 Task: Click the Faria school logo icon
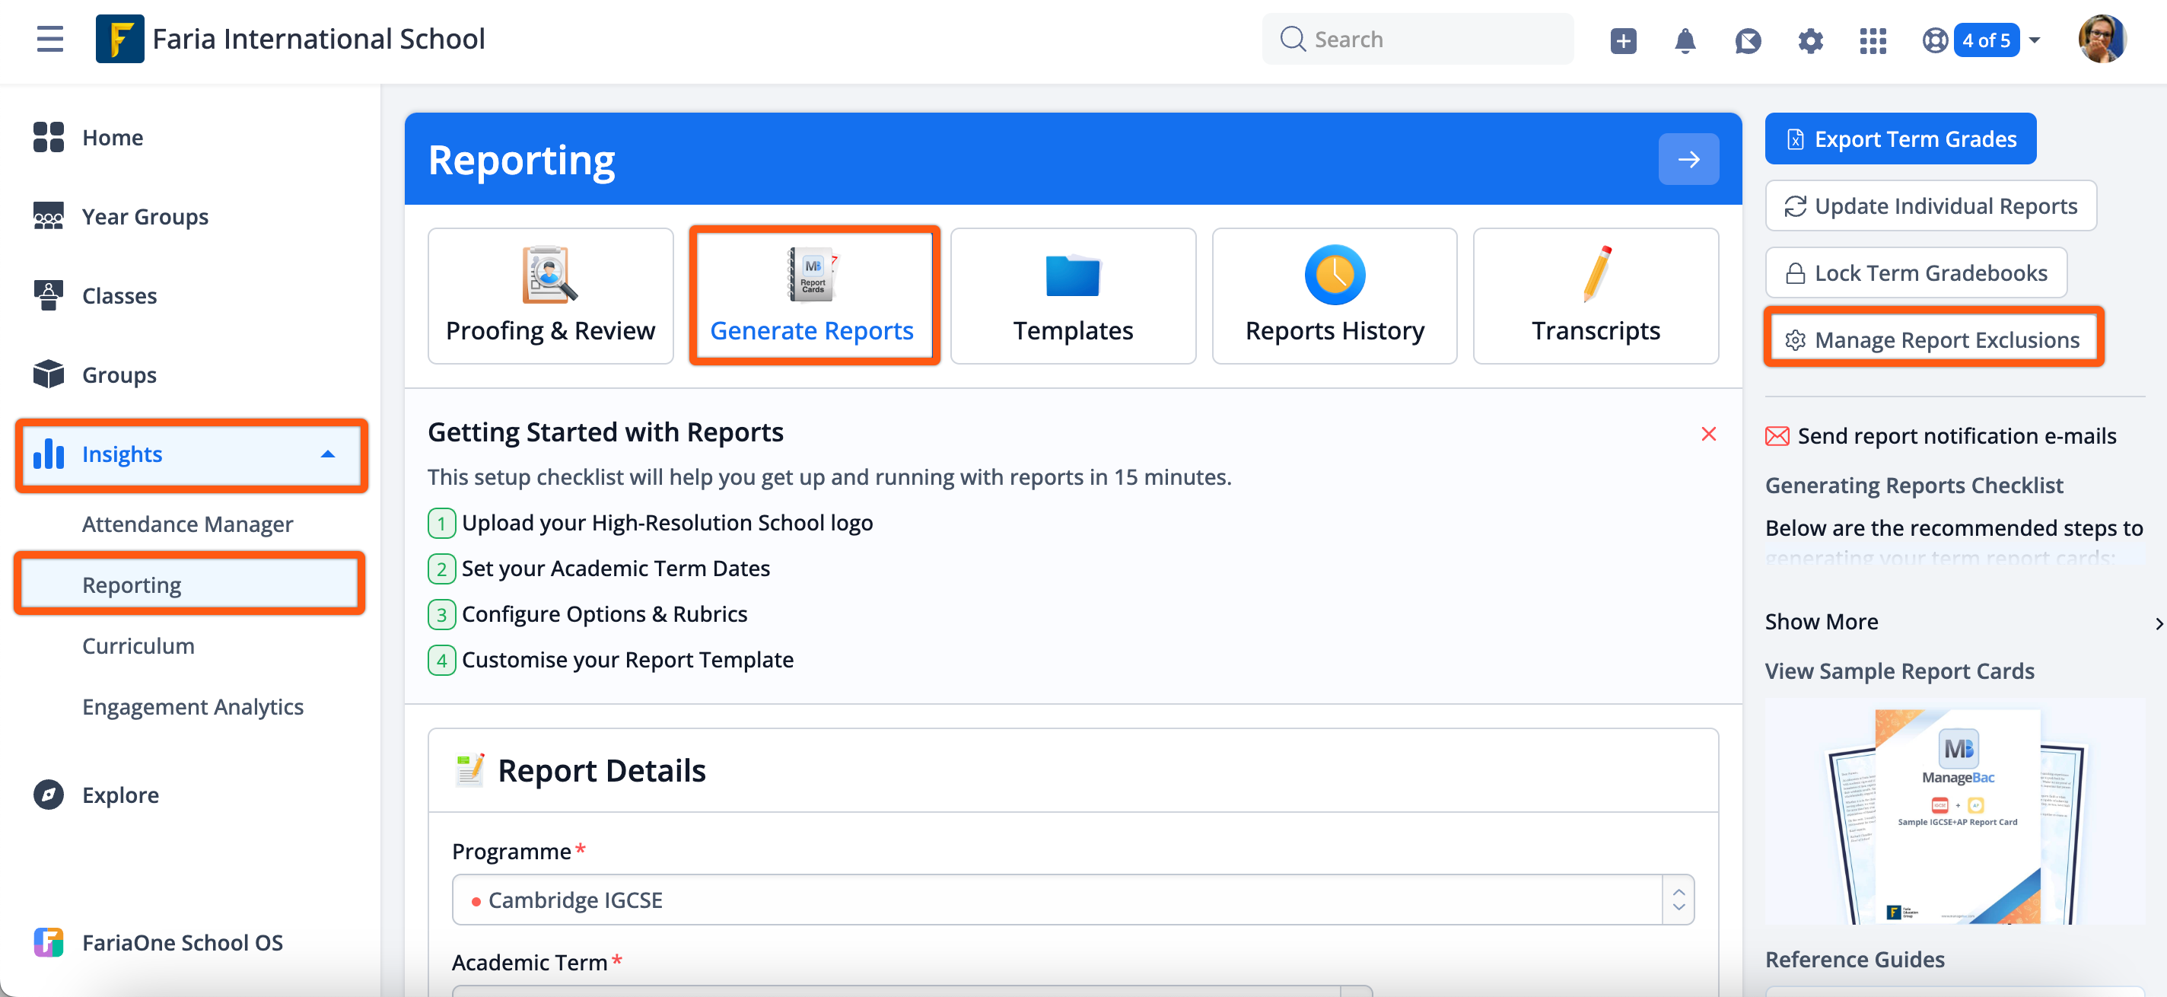119,39
